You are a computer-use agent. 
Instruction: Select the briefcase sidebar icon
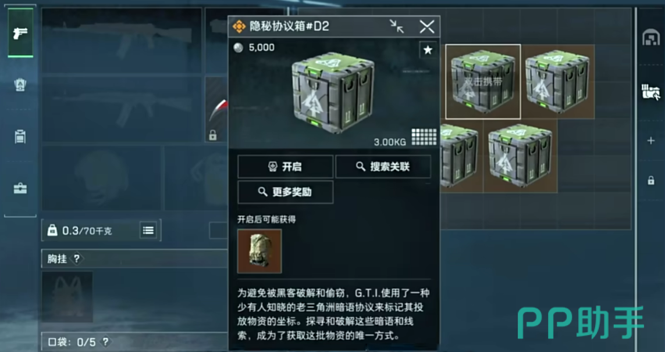(20, 188)
